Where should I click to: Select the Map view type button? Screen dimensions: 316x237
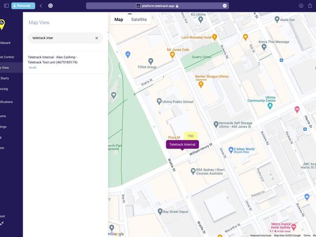[x=118, y=19]
